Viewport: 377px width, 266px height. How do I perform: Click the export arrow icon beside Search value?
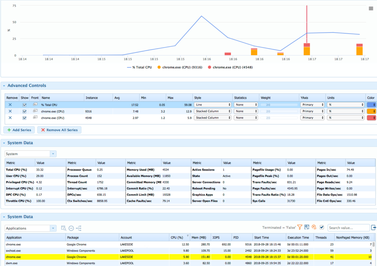coord(374,227)
